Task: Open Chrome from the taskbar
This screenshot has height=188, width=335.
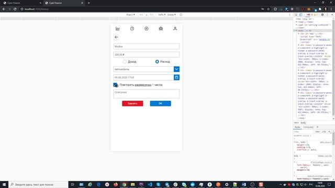Action: pyautogui.click(x=124, y=184)
